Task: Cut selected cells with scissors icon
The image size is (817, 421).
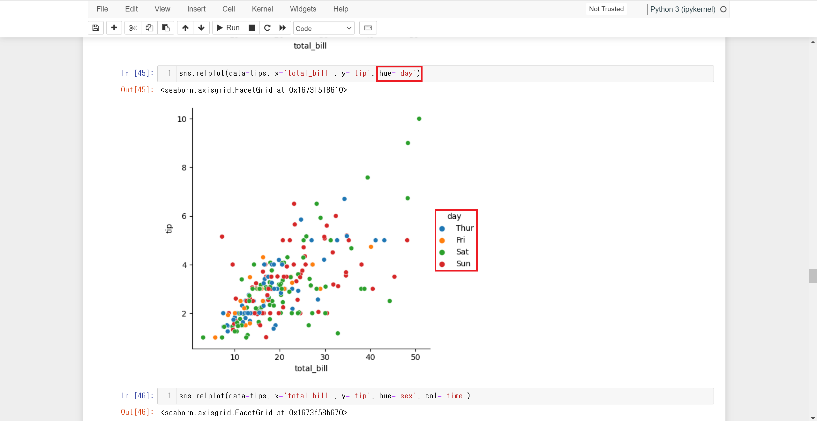Action: point(133,28)
